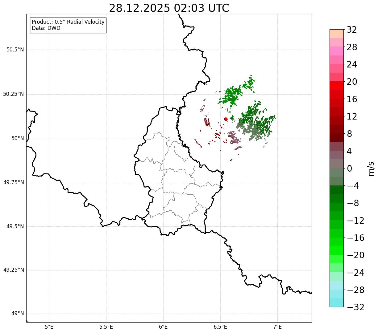Click the 32 colorbar tick label
This screenshot has height=333, width=378.
pyautogui.click(x=352, y=30)
